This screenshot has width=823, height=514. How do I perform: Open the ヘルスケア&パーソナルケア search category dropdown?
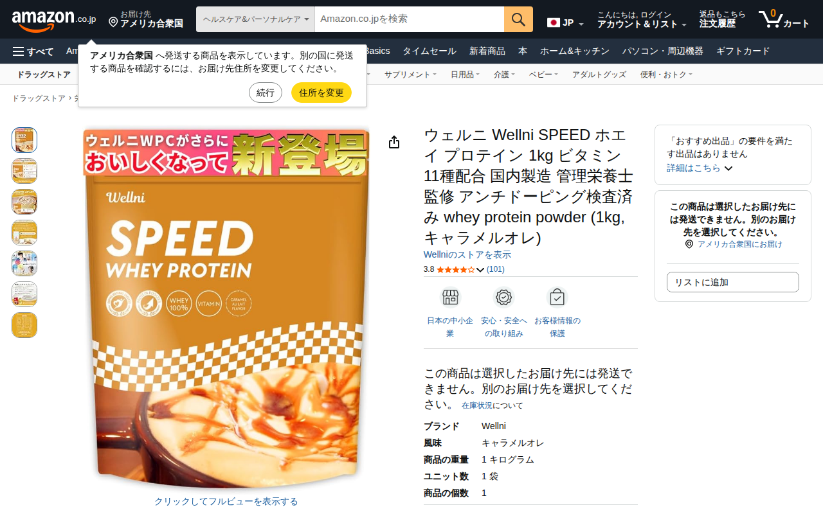[255, 19]
